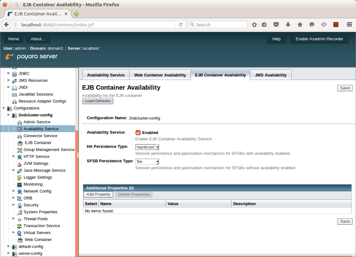356x257 pixels.
Task: Click the Transaction Service icon
Action: (x=19, y=226)
